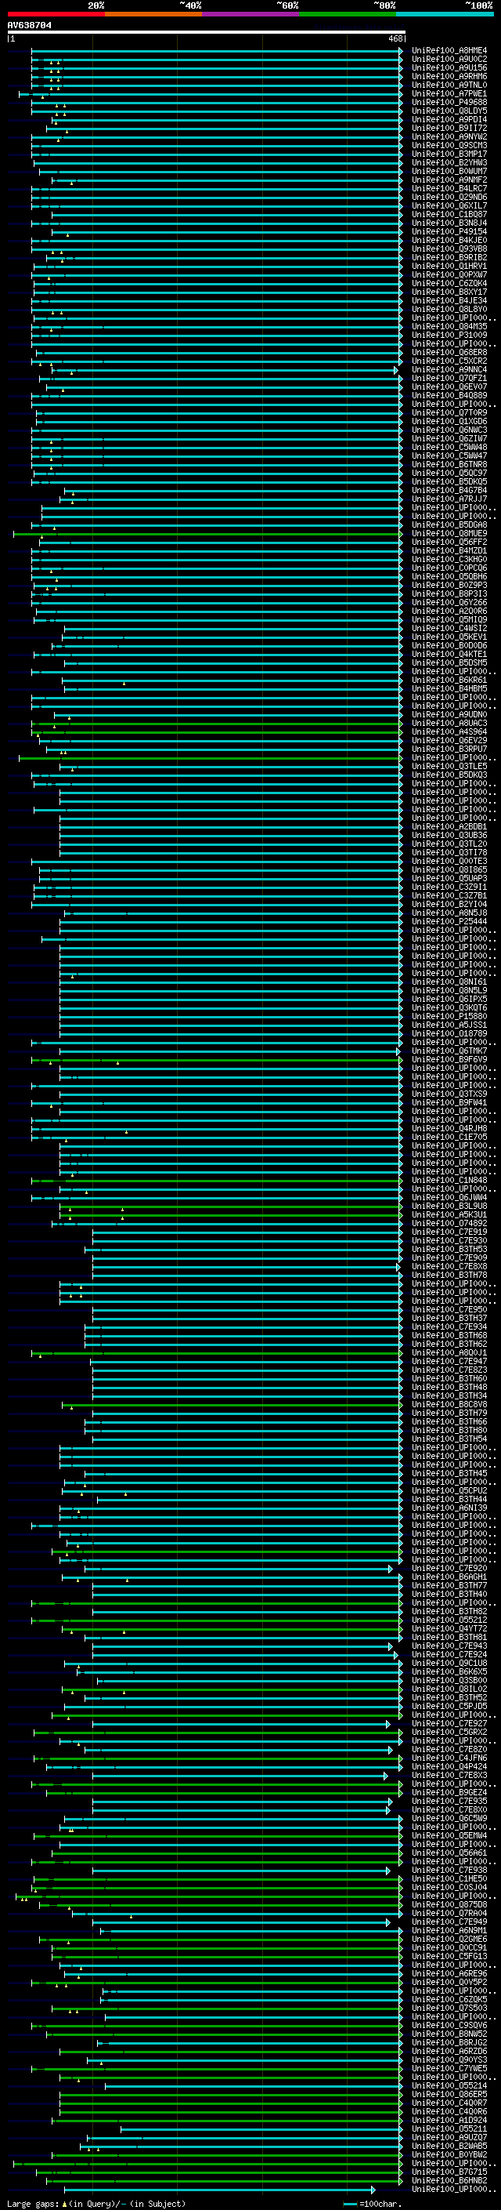The width and height of the screenshot is (501, 2210).
Task: Open hit UniRef100_P49688
Action: pos(449,102)
